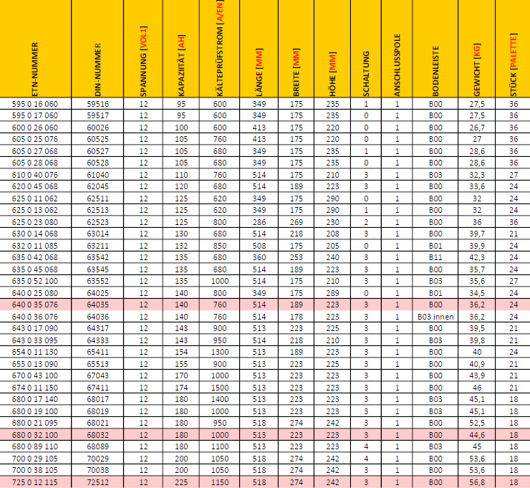Select DIN number cell 64035

click(97, 305)
